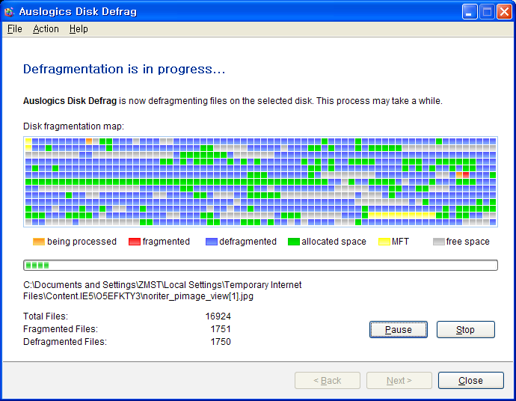516x401 pixels.
Task: Open the File menu
Action: pyautogui.click(x=14, y=29)
